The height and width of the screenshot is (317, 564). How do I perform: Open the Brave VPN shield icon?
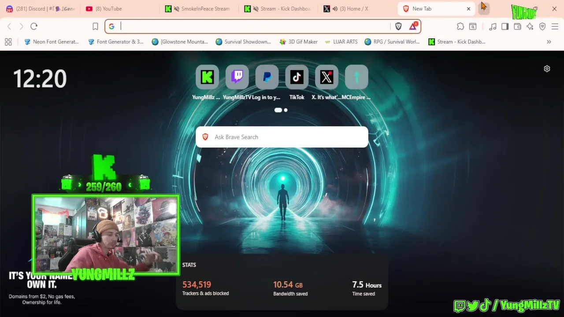(542, 26)
